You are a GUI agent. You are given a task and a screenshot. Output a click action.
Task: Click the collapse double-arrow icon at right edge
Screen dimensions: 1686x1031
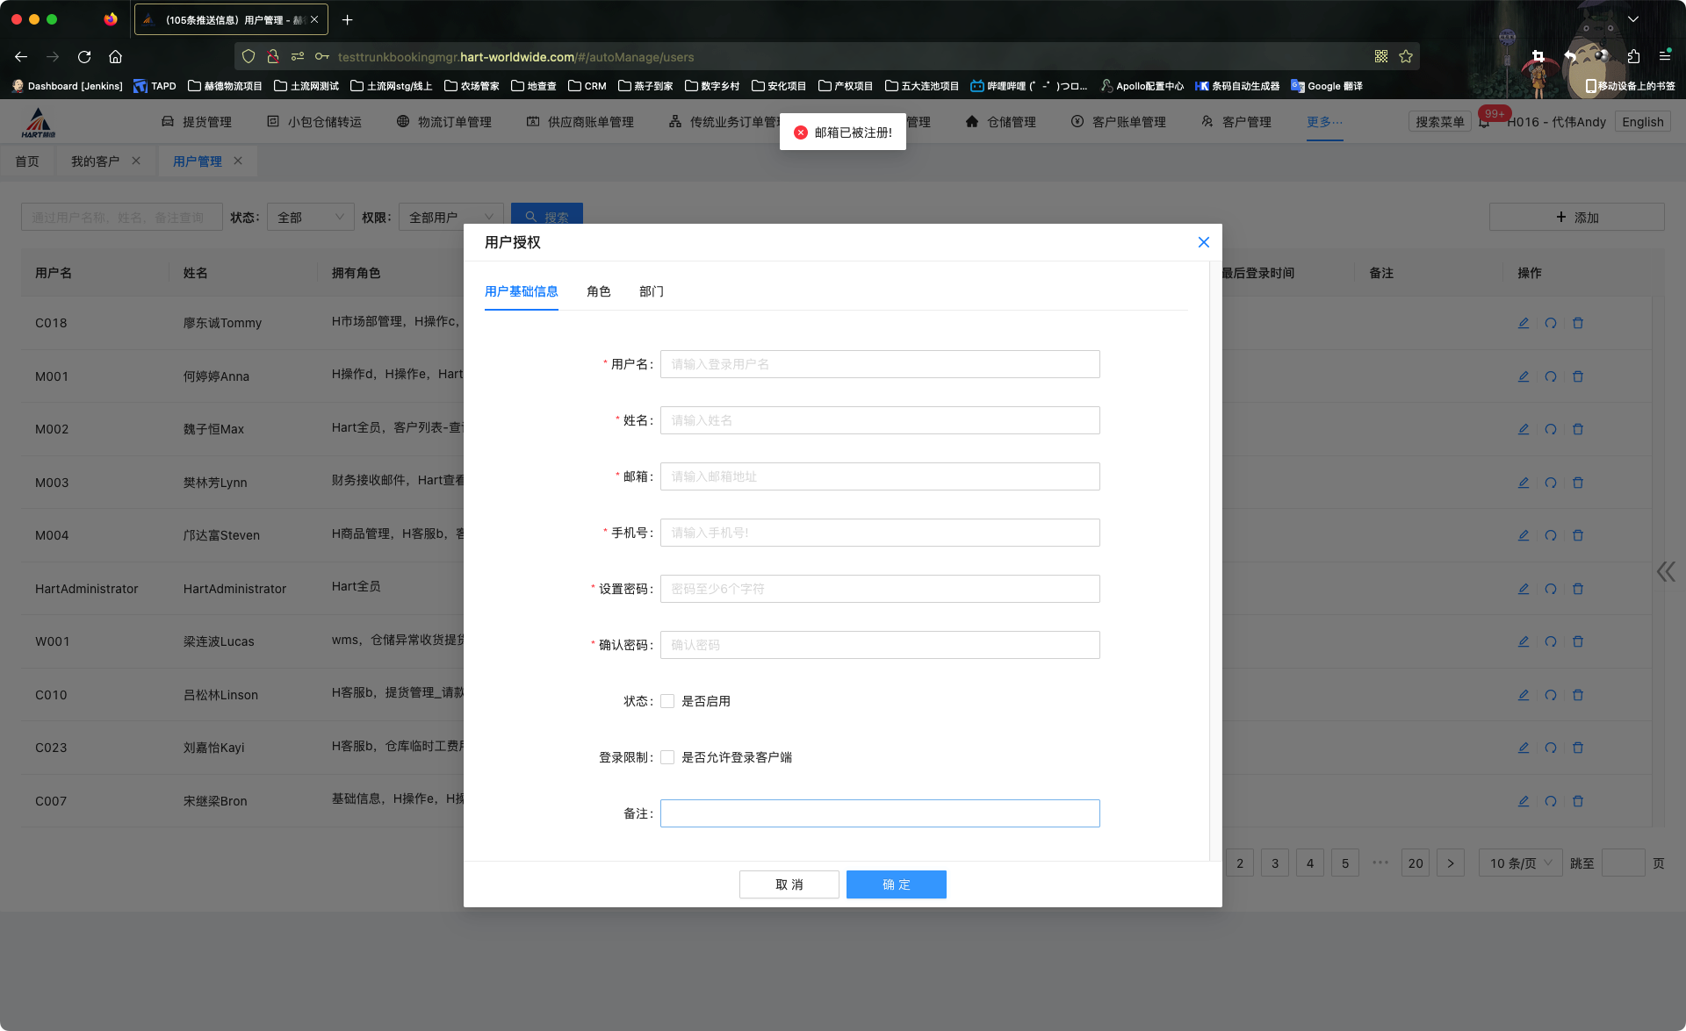point(1666,572)
